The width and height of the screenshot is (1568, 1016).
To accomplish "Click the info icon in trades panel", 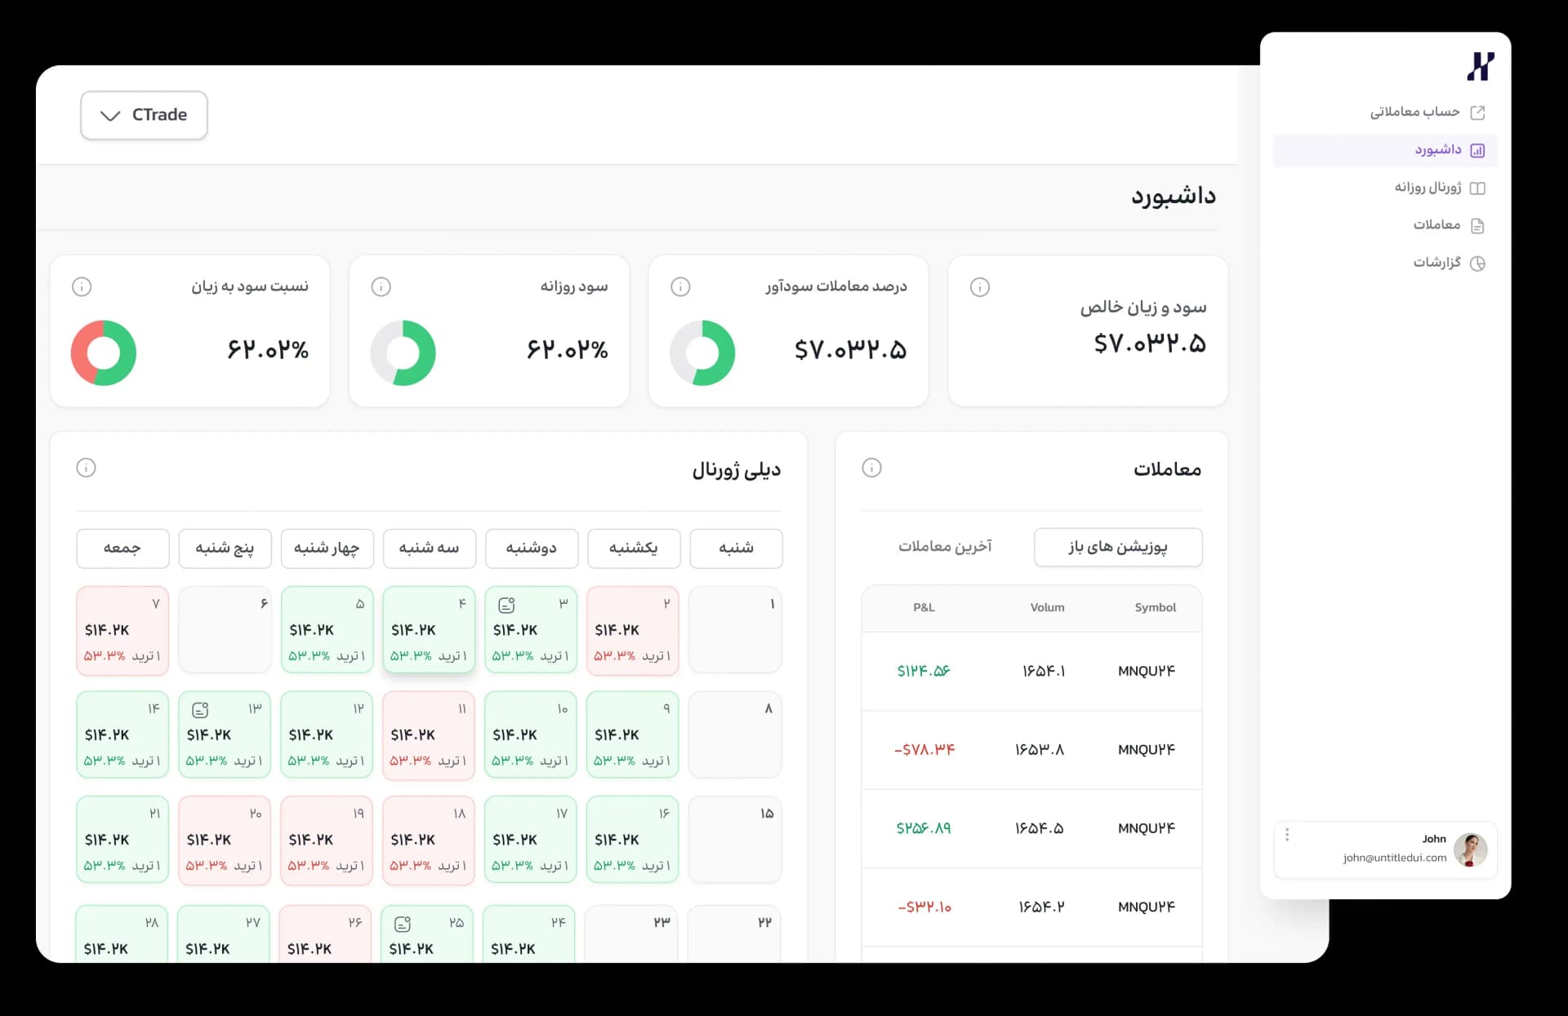I will (871, 468).
